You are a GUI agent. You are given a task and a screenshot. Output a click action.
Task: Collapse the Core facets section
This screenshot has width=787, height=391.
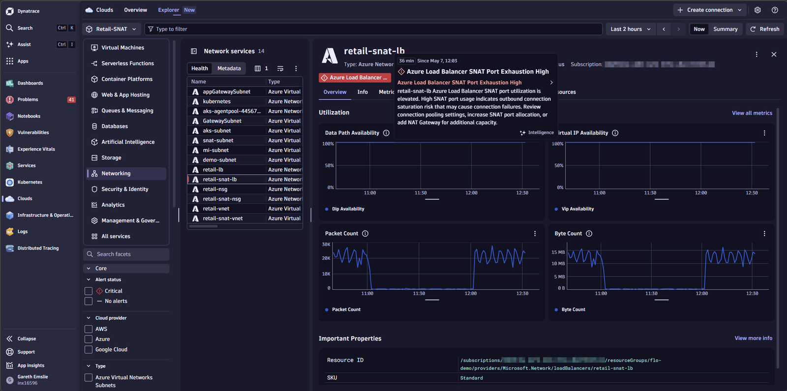click(x=89, y=269)
